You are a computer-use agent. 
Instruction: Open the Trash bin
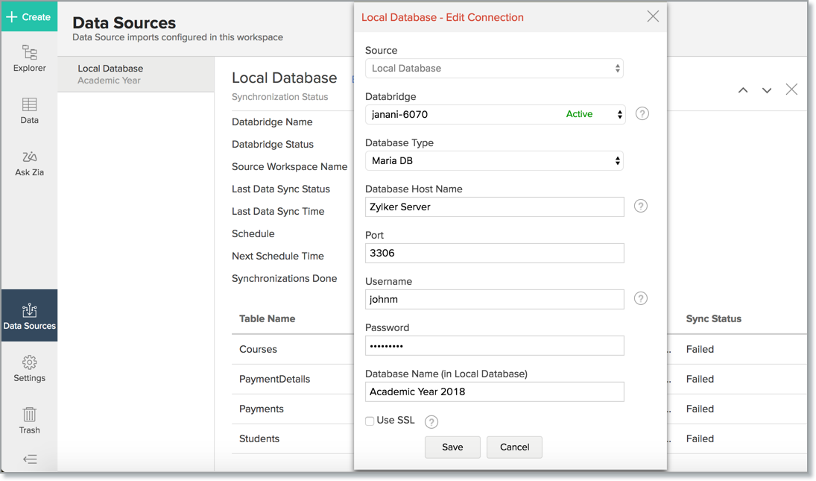[x=29, y=421]
